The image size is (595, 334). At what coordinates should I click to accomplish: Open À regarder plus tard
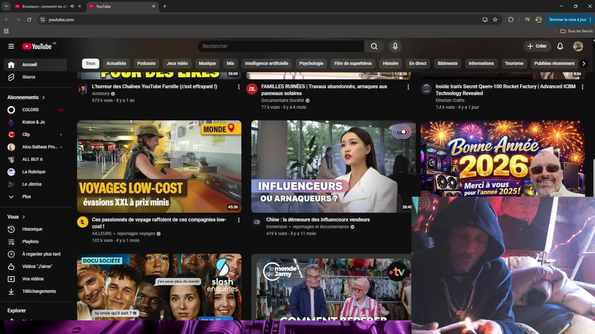[35, 254]
